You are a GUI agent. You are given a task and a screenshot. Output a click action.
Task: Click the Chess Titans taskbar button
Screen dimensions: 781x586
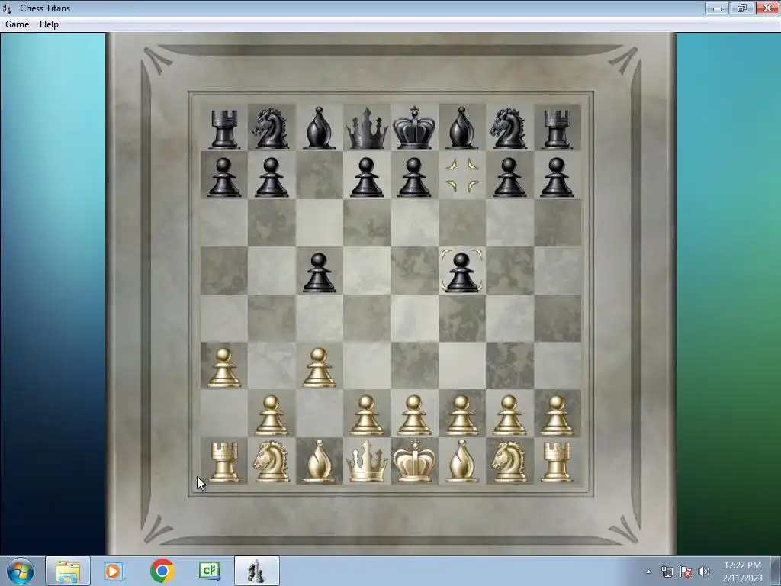click(256, 571)
